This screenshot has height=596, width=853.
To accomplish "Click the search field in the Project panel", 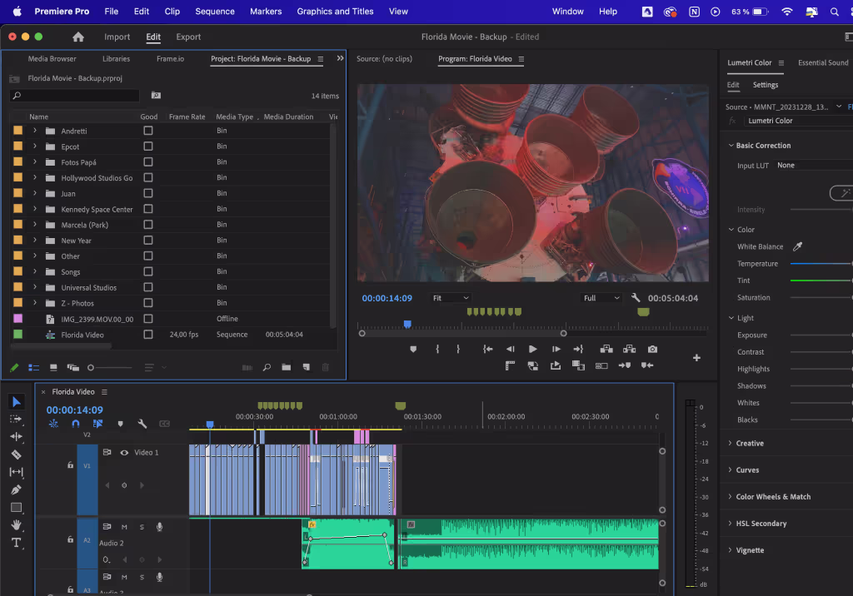I will coord(73,96).
